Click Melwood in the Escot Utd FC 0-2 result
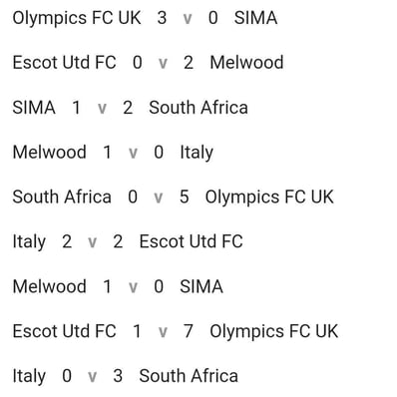The height and width of the screenshot is (397, 397). click(246, 63)
